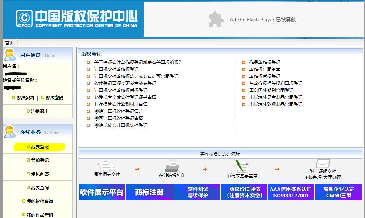The width and height of the screenshot is (365, 218).
Task: Click the printer icon for 在线填报打印 step
Action: pyautogui.click(x=172, y=166)
